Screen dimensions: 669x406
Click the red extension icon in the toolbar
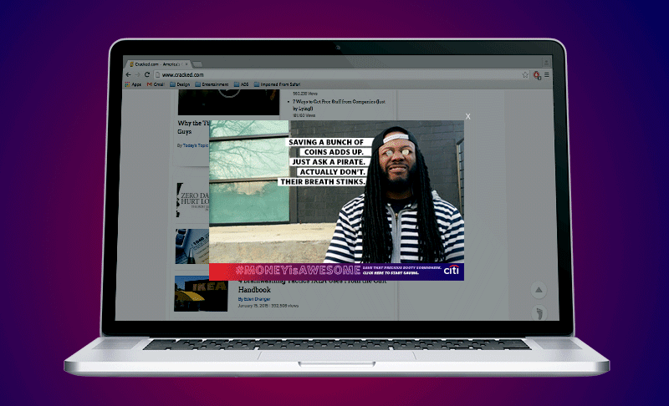pos(537,75)
